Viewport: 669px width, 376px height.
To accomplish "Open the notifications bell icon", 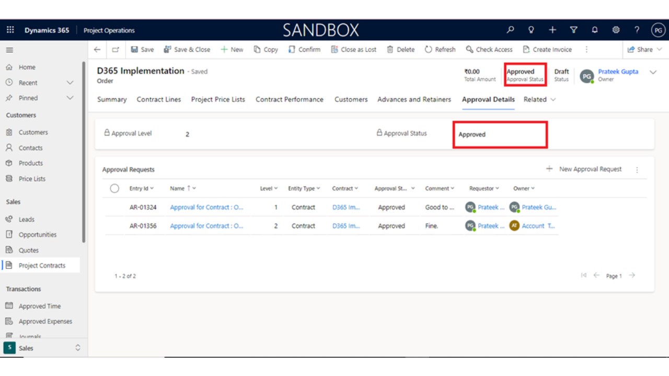I will [x=595, y=30].
